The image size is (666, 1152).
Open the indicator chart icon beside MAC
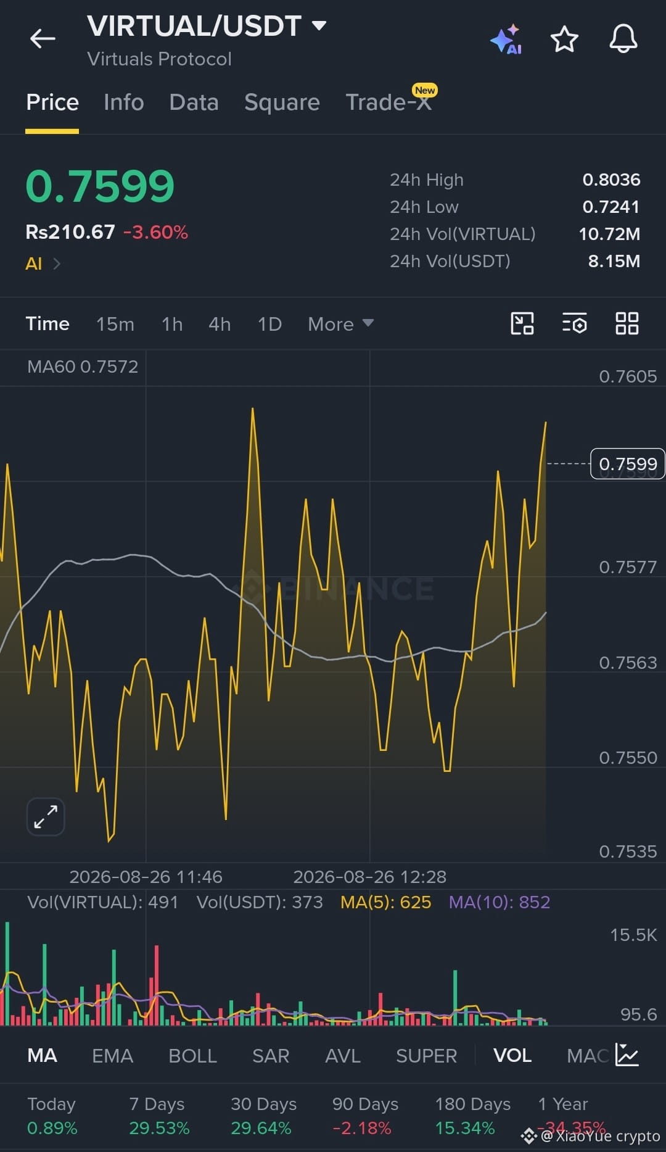click(627, 1055)
